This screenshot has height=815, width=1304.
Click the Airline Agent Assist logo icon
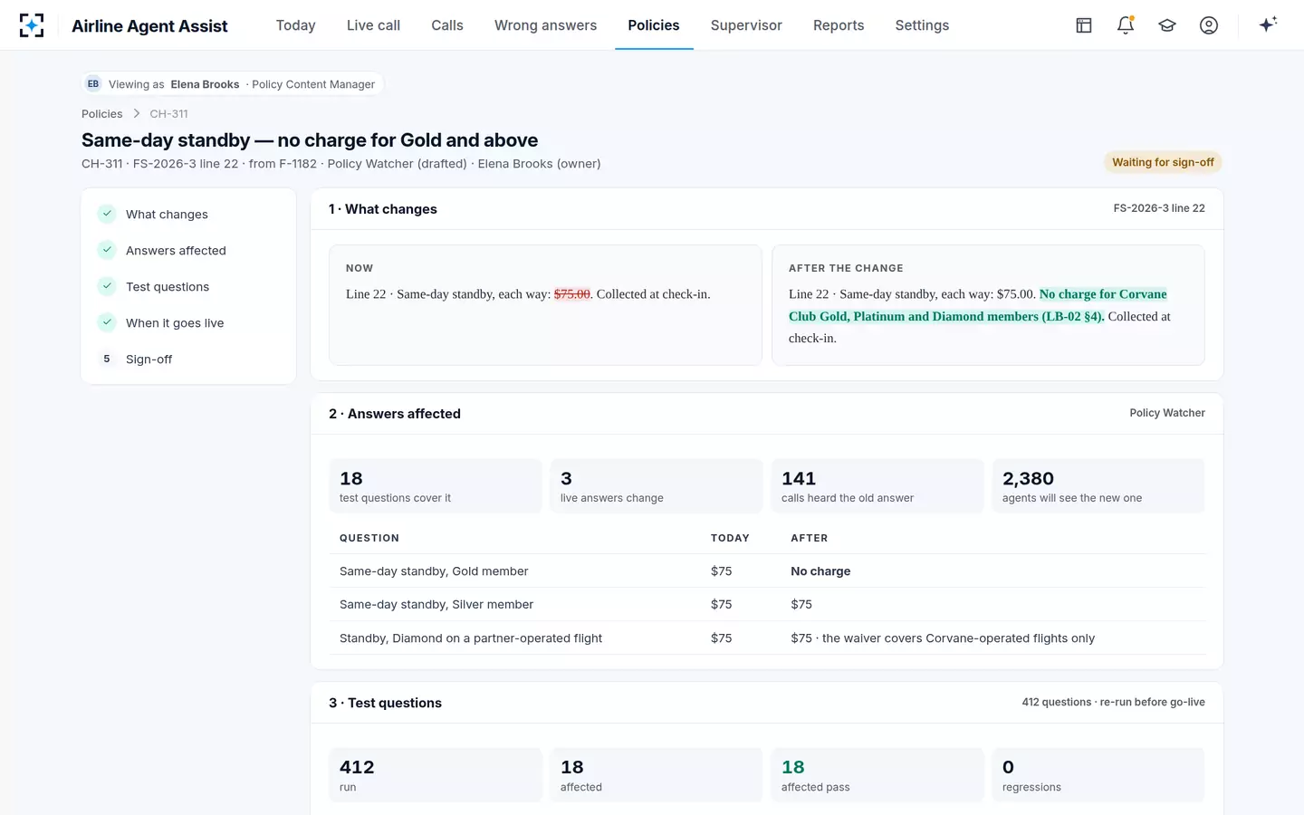tap(32, 25)
